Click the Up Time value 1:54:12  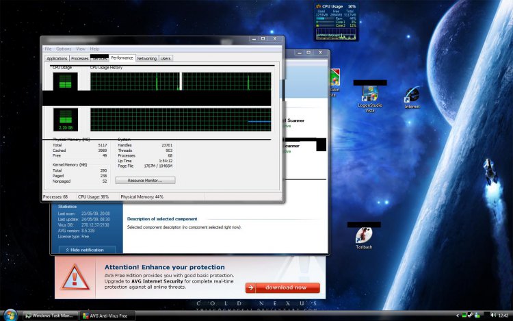(166, 161)
